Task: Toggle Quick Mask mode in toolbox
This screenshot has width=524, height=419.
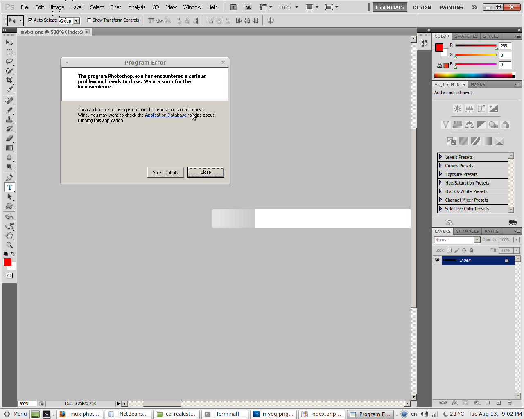Action: tap(9, 276)
